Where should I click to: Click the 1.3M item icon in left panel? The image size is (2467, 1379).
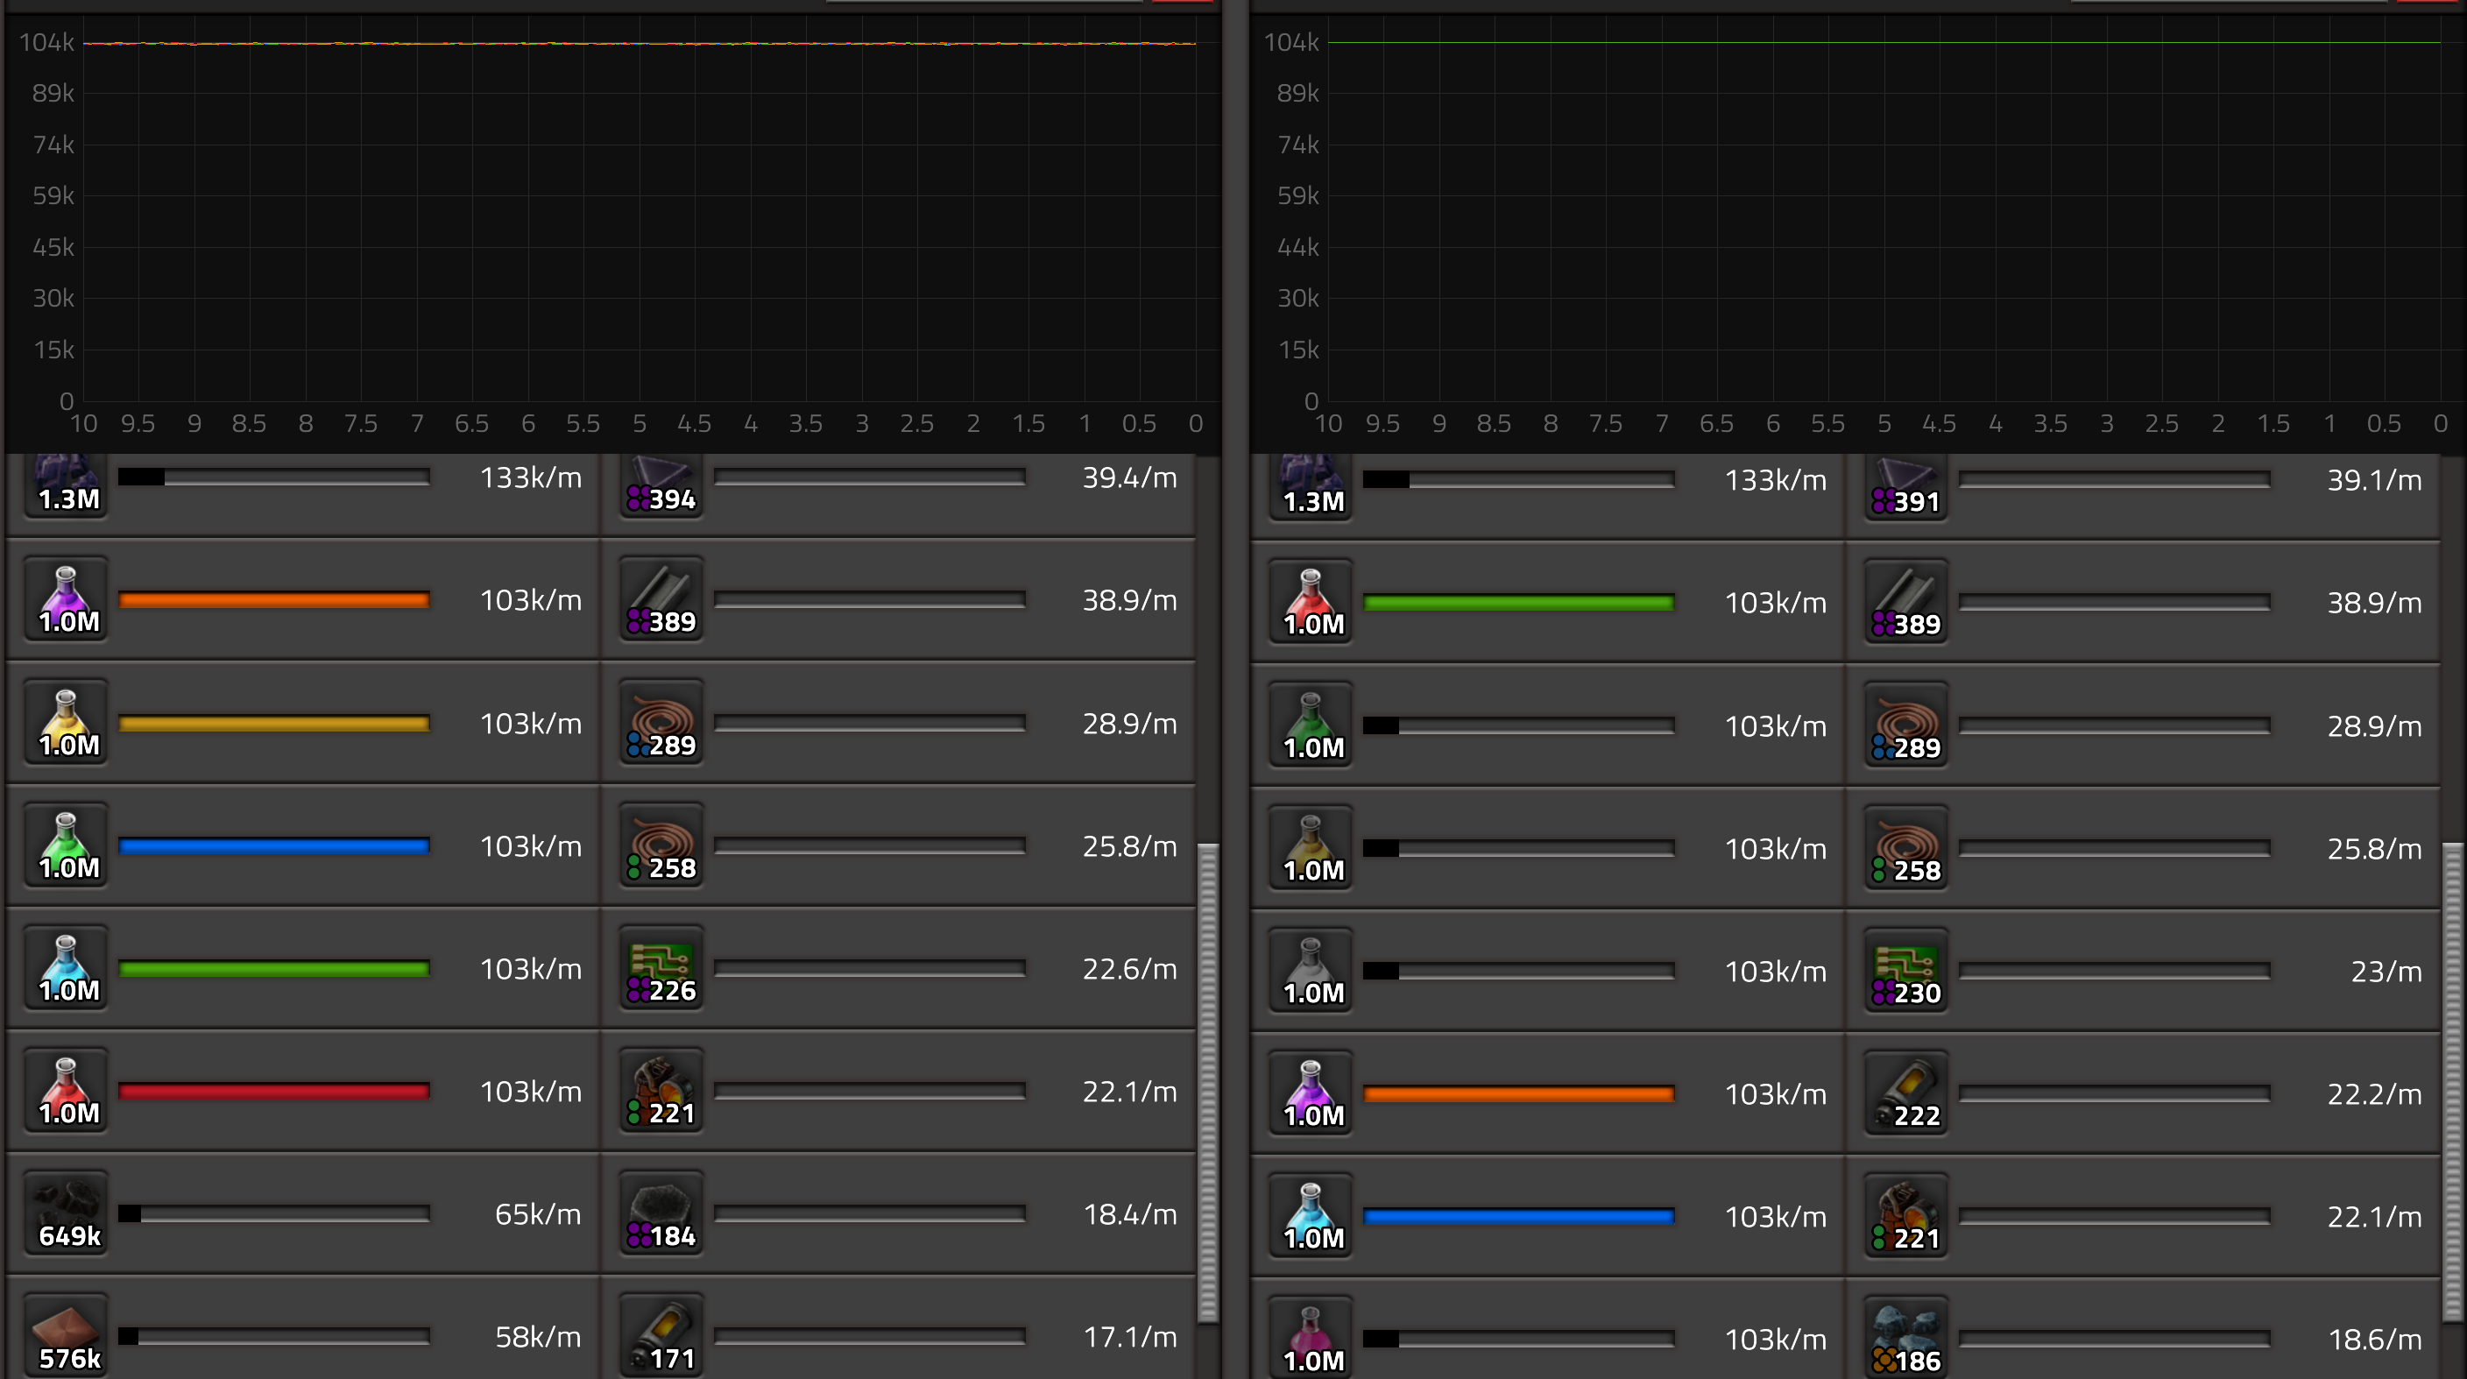(x=66, y=485)
